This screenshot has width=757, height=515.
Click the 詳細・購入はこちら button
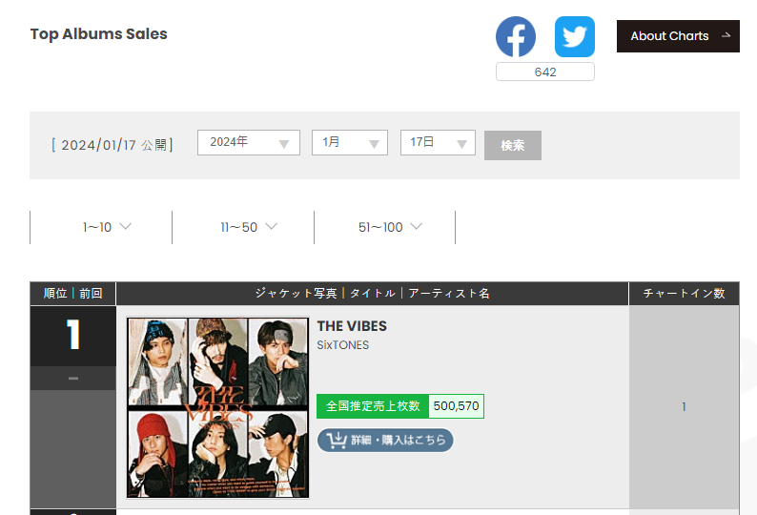385,440
